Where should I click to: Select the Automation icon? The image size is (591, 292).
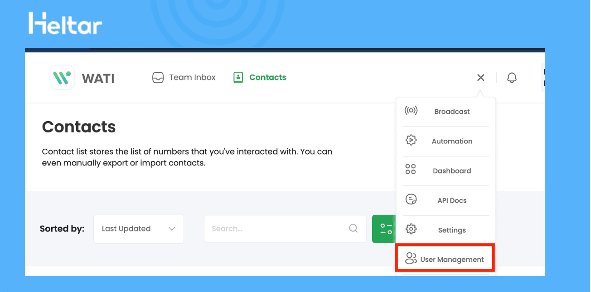coord(412,140)
